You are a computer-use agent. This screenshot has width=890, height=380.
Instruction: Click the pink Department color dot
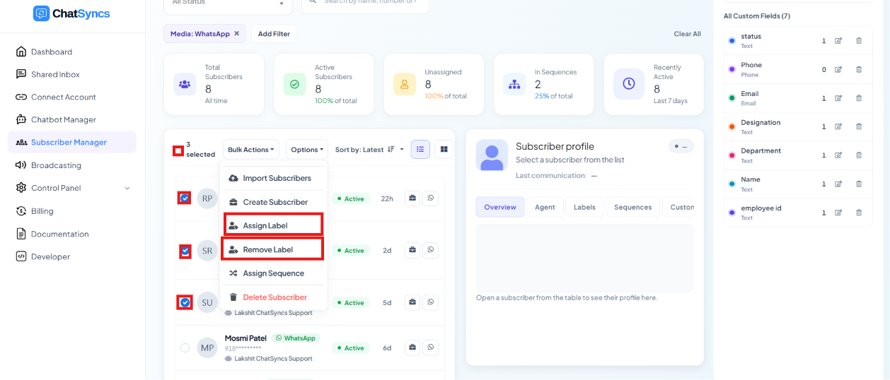point(732,155)
